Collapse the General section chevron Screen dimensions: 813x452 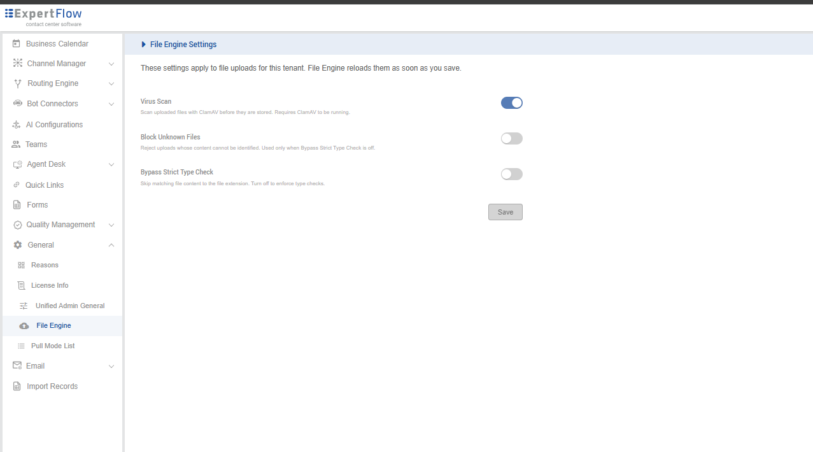click(x=111, y=245)
